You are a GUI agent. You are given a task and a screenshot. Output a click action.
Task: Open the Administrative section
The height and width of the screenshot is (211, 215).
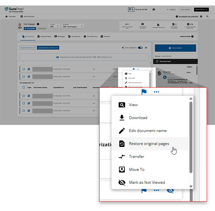(x=27, y=17)
